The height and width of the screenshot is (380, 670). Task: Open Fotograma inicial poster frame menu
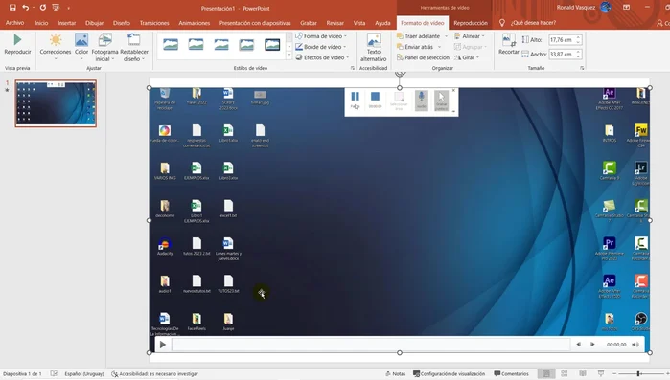tap(104, 47)
